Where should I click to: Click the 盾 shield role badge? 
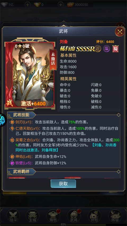(107, 49)
